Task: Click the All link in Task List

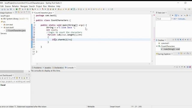Action: click(174, 19)
